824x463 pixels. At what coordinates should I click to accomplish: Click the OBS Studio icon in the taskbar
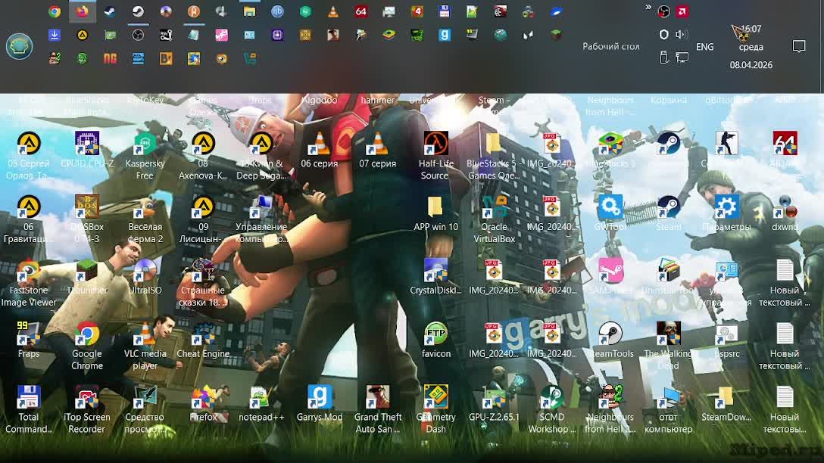(138, 35)
